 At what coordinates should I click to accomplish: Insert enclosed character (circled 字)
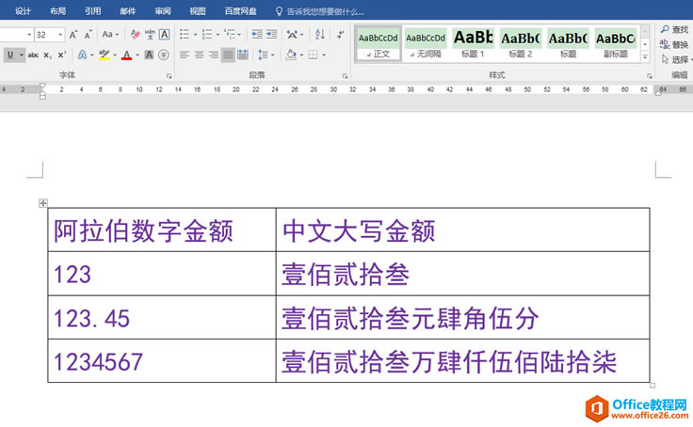pyautogui.click(x=164, y=55)
